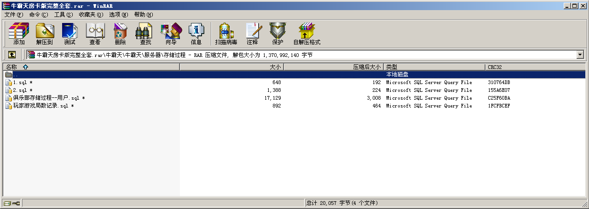Choose 自解压格式 (SFX) toolbar icon
Viewport: 589px width, 209px height.
306,34
